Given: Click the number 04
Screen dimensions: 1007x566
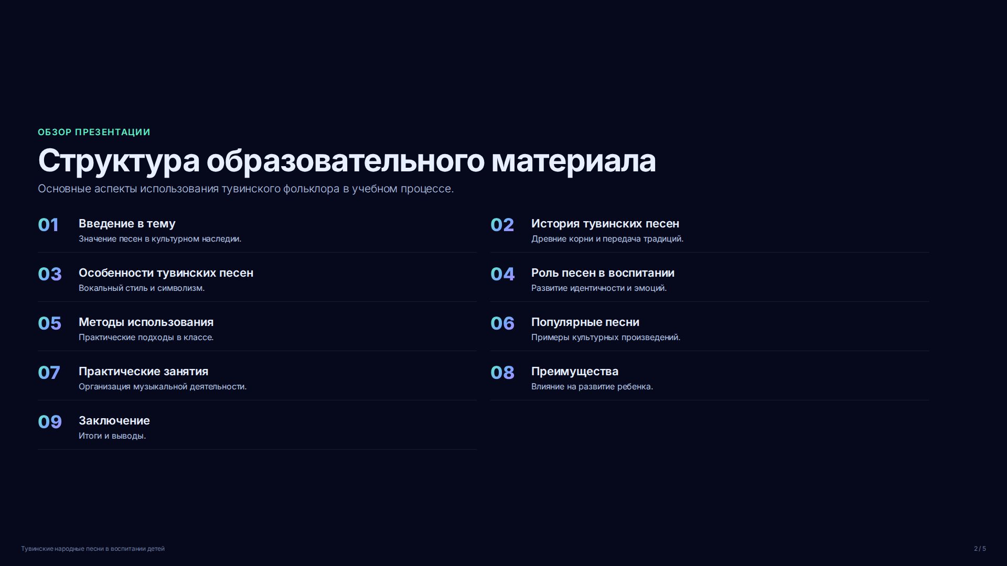Looking at the screenshot, I should [502, 274].
